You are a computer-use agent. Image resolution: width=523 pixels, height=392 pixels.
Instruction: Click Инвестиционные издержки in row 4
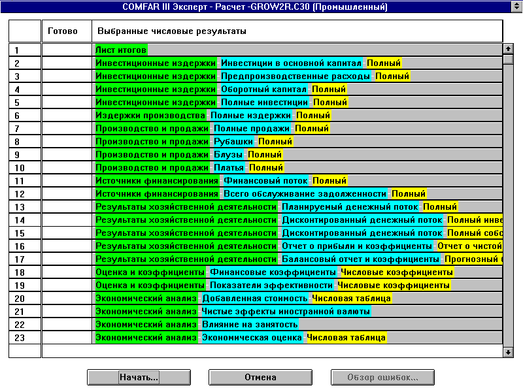[156, 90]
